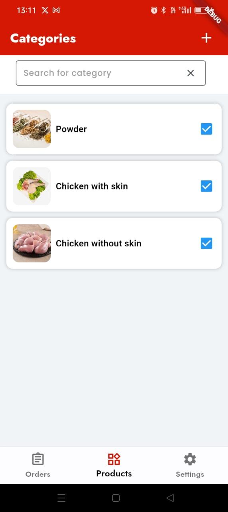This screenshot has height=512, width=228.
Task: Open recent apps via three-line icon
Action: pos(61,498)
